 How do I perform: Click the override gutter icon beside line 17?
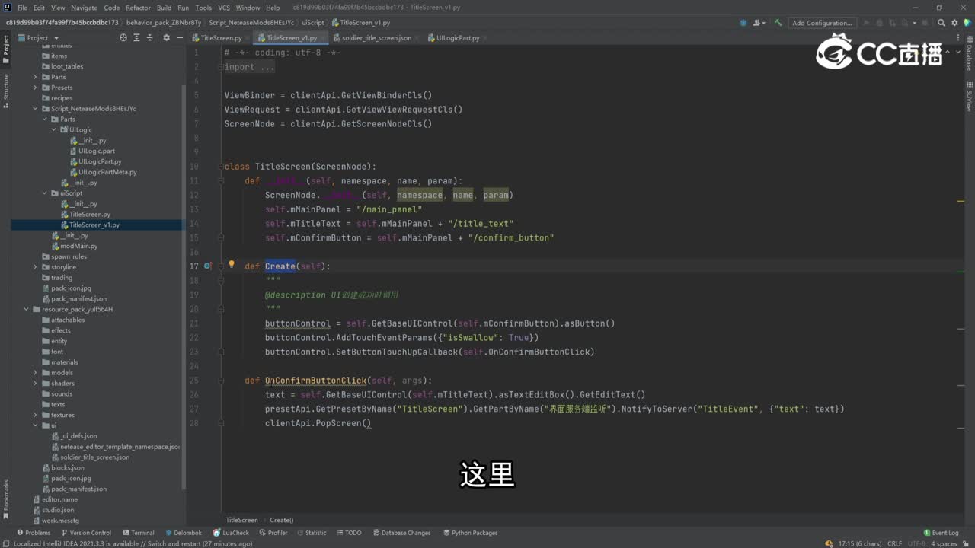click(x=207, y=266)
